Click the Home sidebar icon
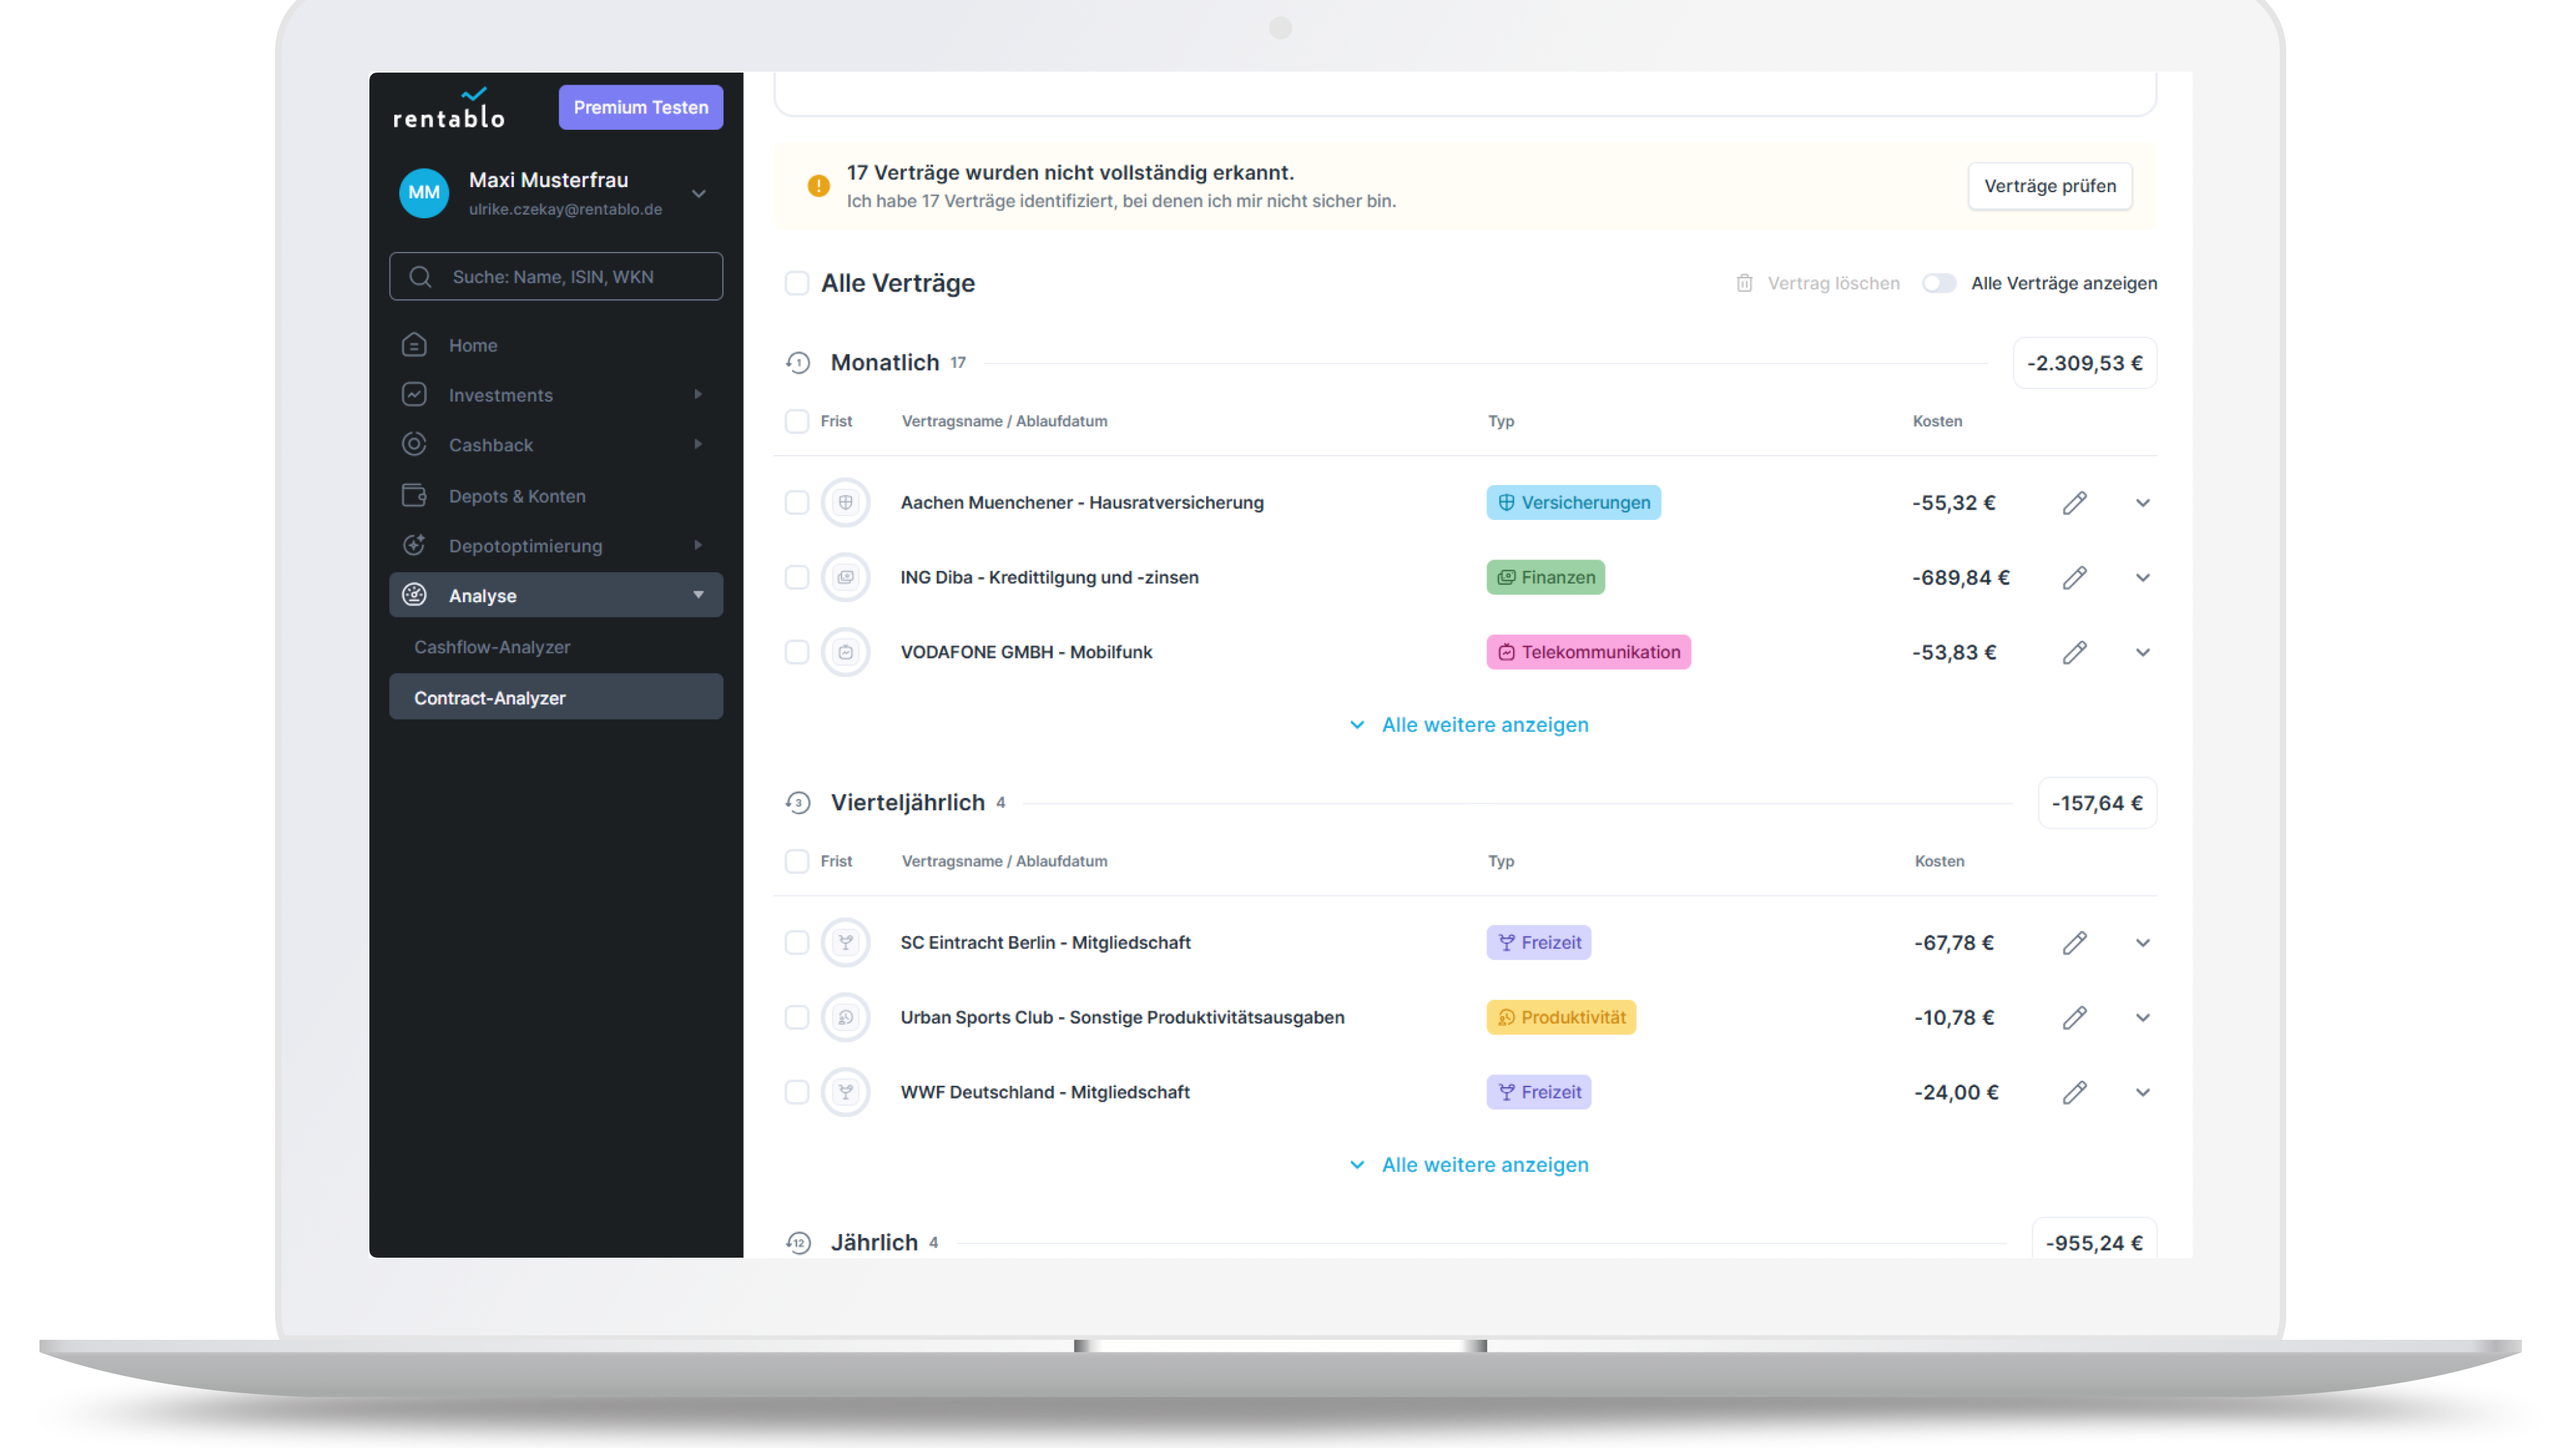 point(414,345)
